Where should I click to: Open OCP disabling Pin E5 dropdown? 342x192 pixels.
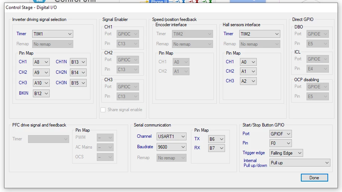coord(318,96)
